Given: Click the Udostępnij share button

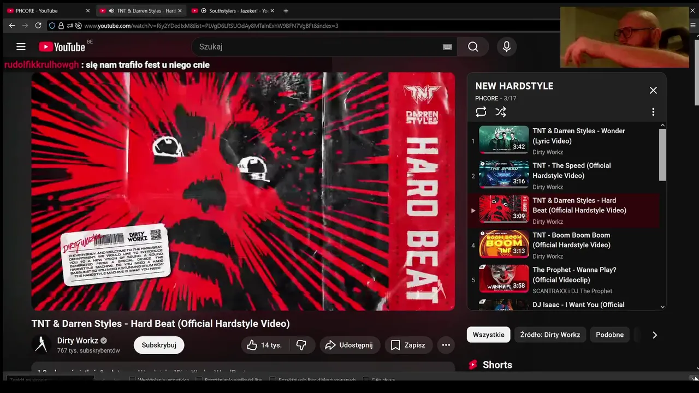Looking at the screenshot, I should (x=348, y=345).
